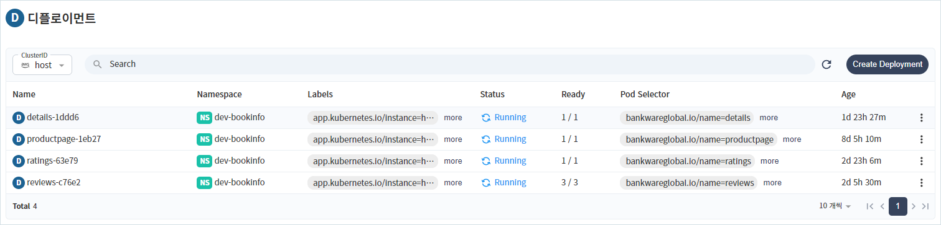Expand pod selector 'more' for ratings row
The width and height of the screenshot is (941, 225).
click(769, 161)
